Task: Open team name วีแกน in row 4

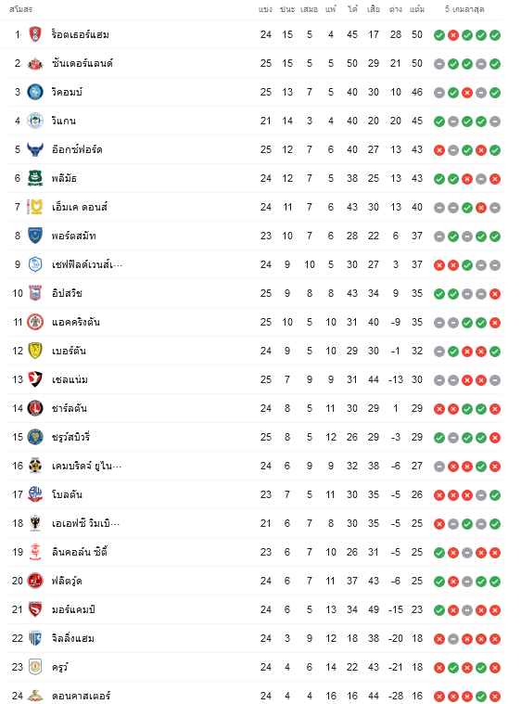Action: coord(64,121)
